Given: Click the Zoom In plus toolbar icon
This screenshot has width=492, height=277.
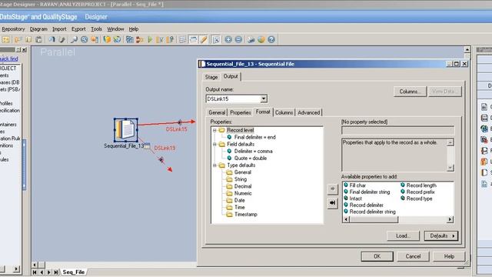Looking at the screenshot, I should pos(228,39).
